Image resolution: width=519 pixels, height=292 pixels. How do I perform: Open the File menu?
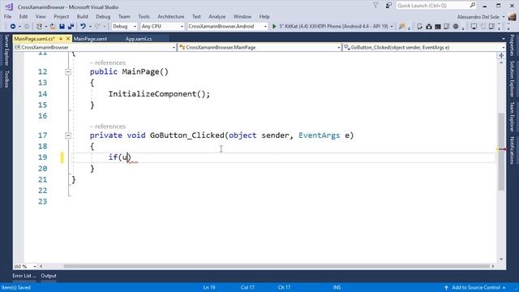click(7, 16)
